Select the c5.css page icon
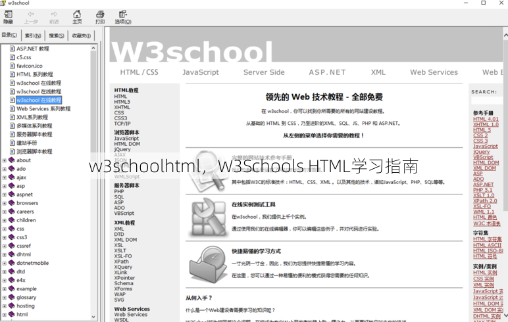Viewport: 508px width, 322px height. point(13,57)
